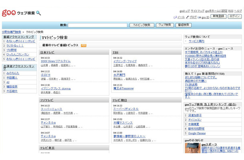Click the card icon before goo ID

tap(199, 18)
